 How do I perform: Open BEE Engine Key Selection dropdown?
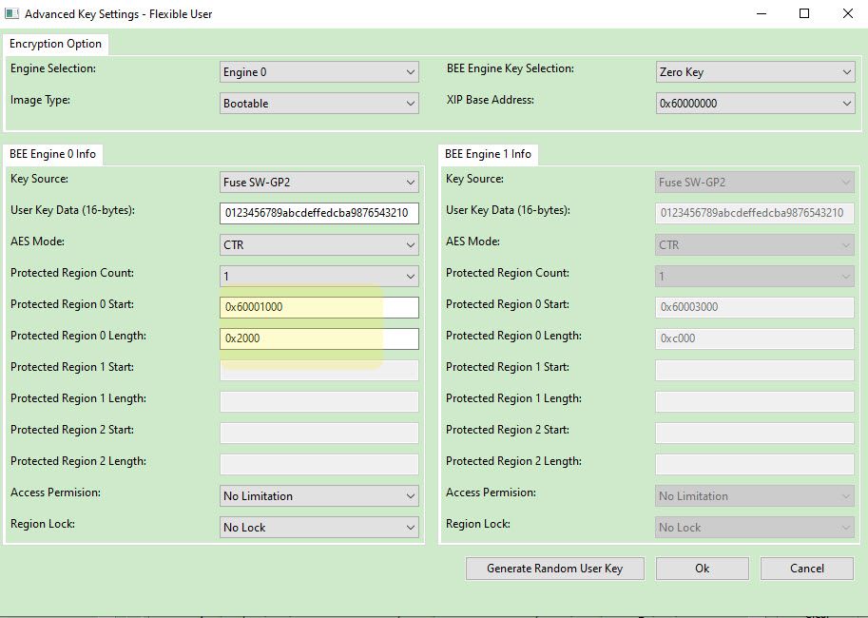pyautogui.click(x=755, y=72)
